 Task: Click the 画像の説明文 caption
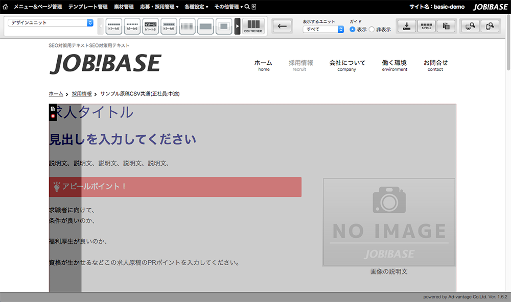[389, 271]
